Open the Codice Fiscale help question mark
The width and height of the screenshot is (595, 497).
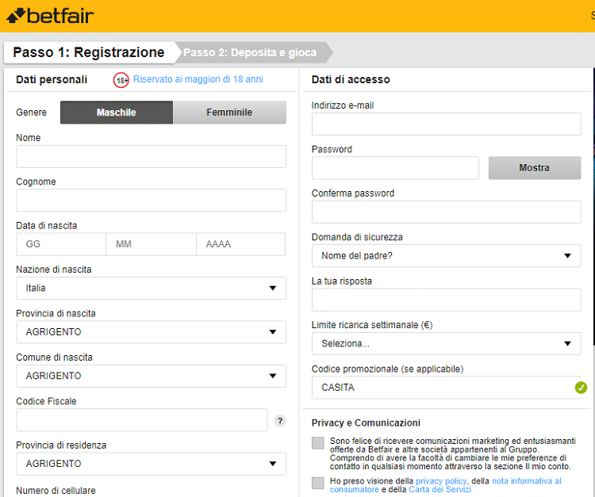[280, 421]
